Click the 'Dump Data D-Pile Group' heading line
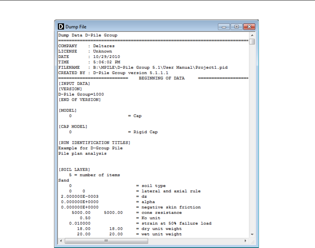Image resolution: width=315 pixels, height=248 pixels. [88, 35]
